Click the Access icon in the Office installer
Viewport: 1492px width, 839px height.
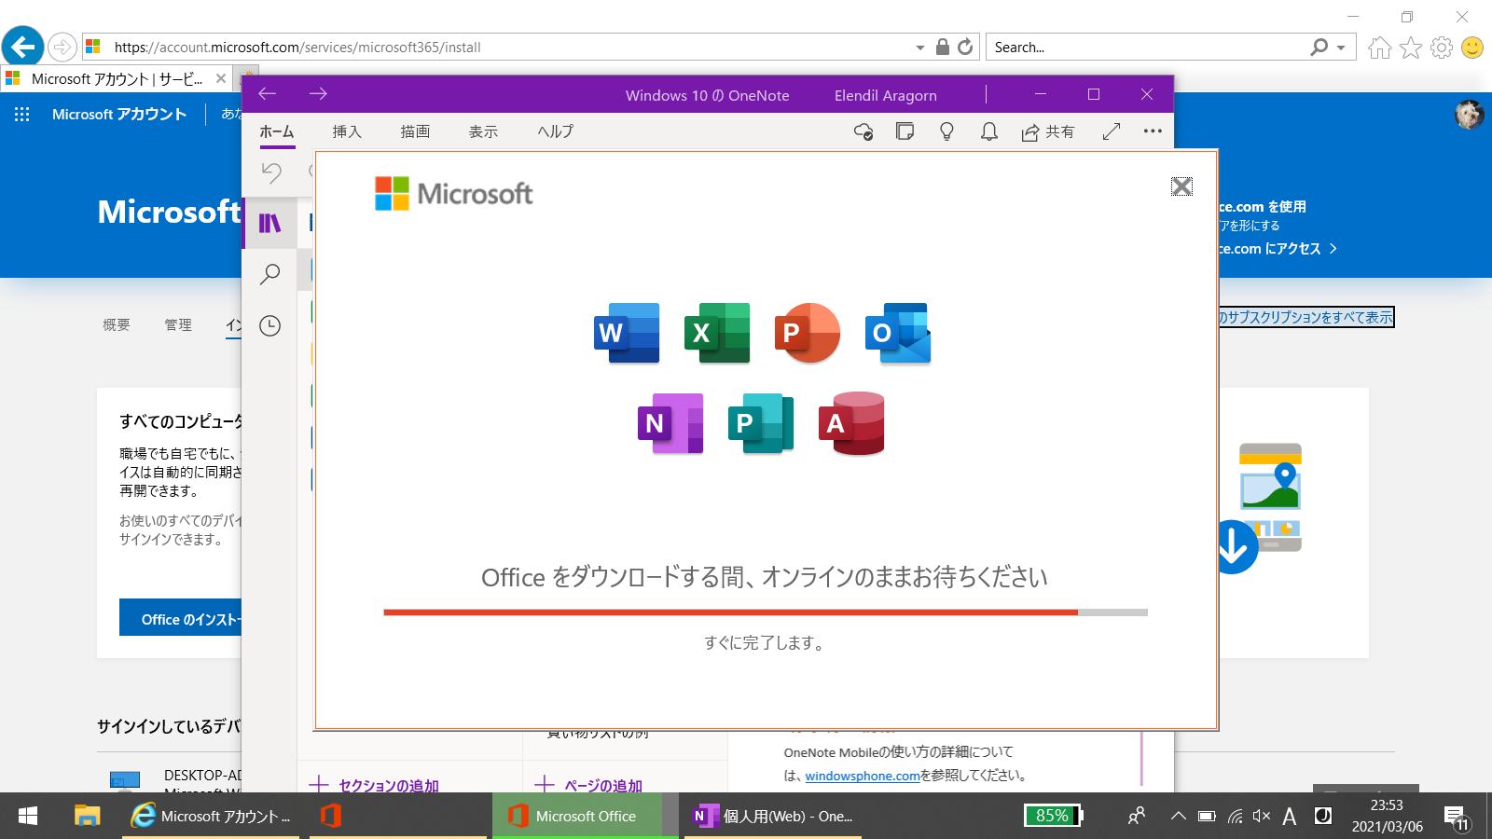851,423
